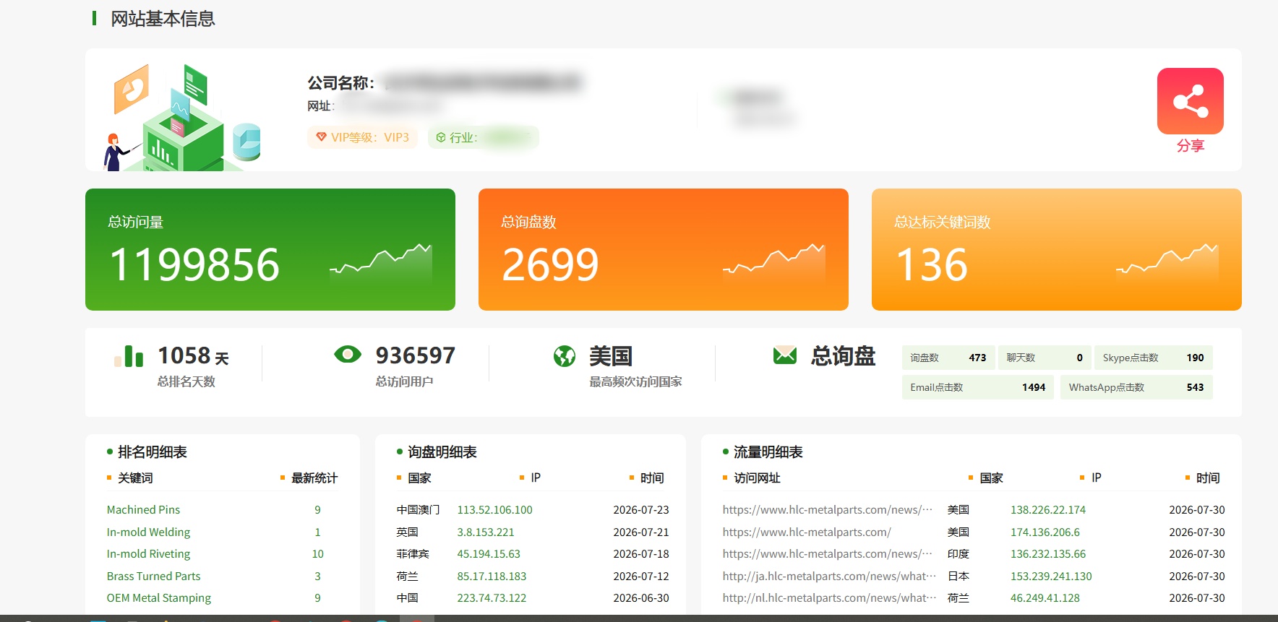1278x622 pixels.
Task: Open the nl.hlc-metalparts.com news URL
Action: [829, 598]
